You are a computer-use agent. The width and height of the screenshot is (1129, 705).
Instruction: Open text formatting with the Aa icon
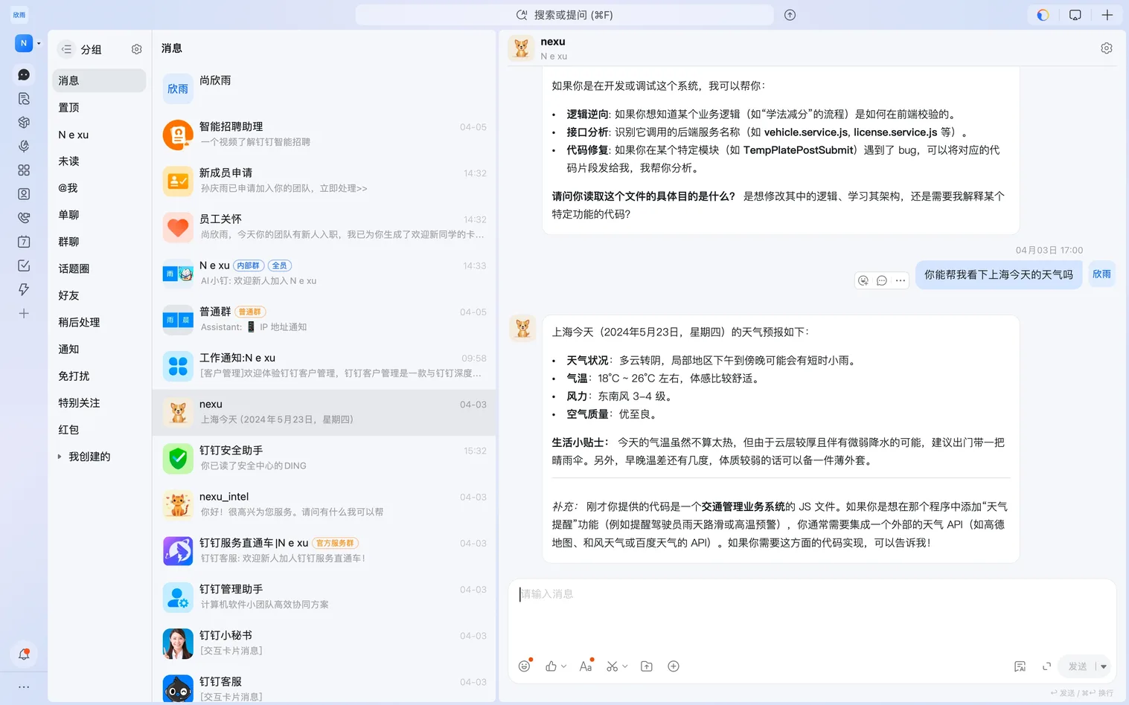(x=585, y=666)
